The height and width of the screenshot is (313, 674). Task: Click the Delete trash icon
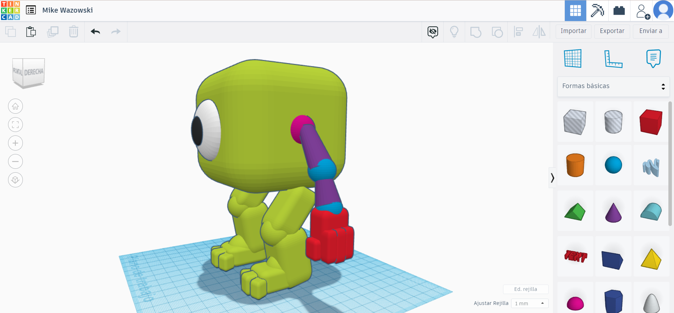74,32
